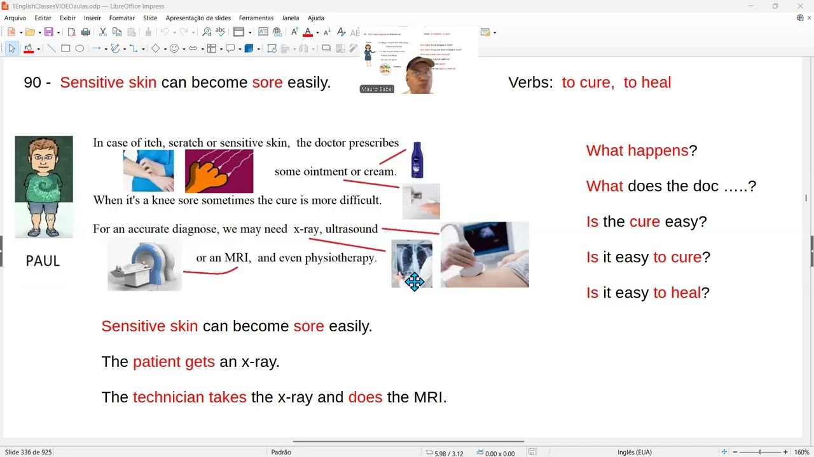Click the Padrão master slide label
Screen dimensions: 814x457
(x=281, y=452)
